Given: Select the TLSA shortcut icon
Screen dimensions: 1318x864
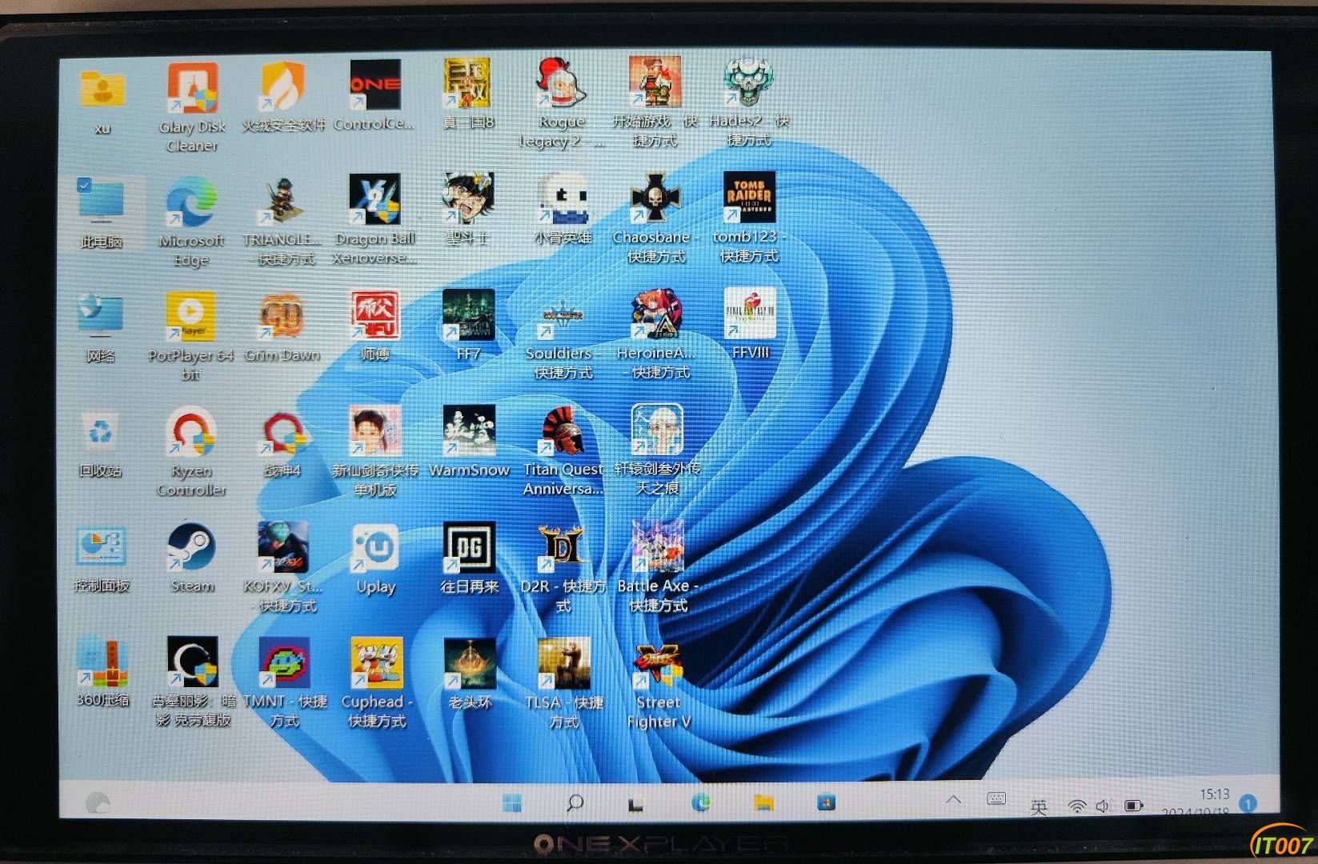Looking at the screenshot, I should click(564, 663).
